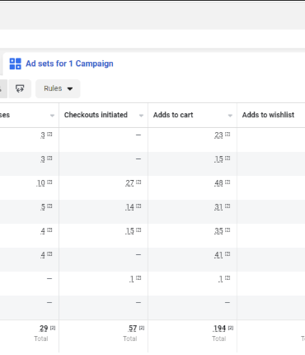The height and width of the screenshot is (355, 305).
Task: Open the Rules dropdown
Action: tap(58, 88)
